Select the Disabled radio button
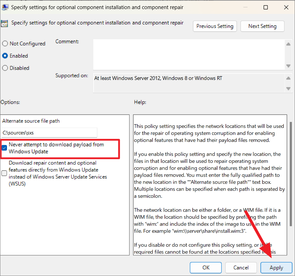The image size is (295, 276). click(x=5, y=68)
